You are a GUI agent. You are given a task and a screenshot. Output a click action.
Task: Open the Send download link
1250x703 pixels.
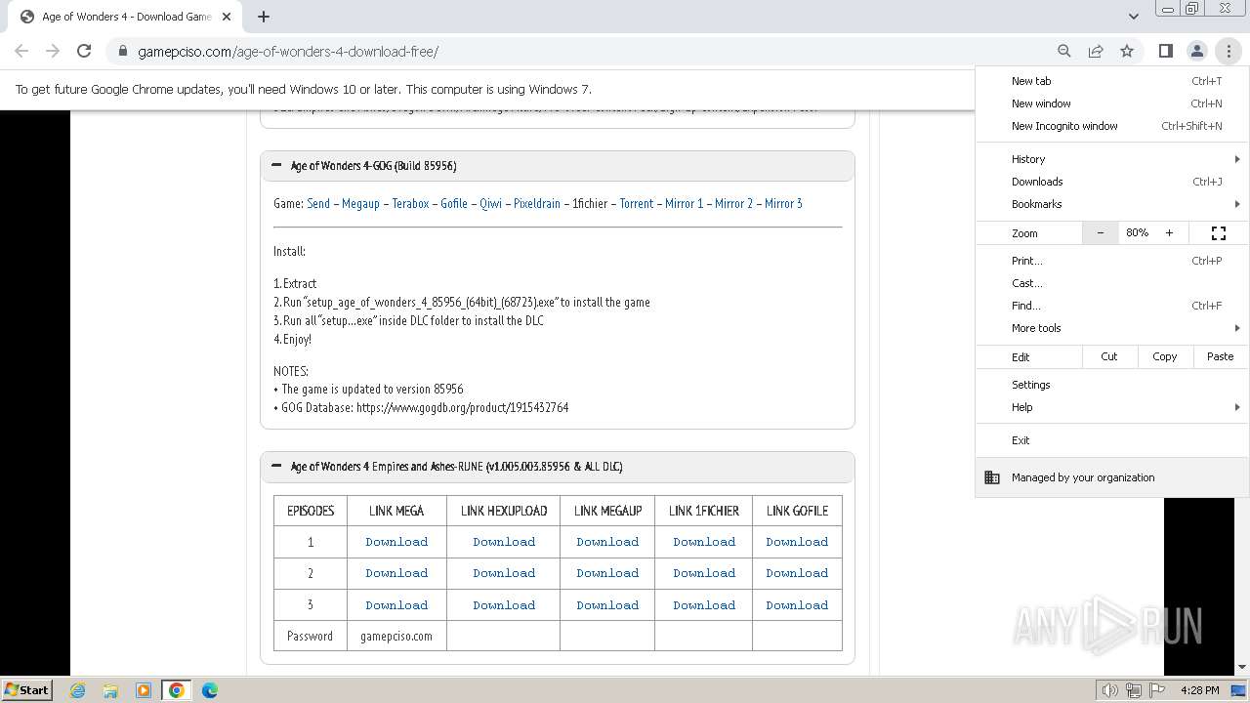pos(318,203)
